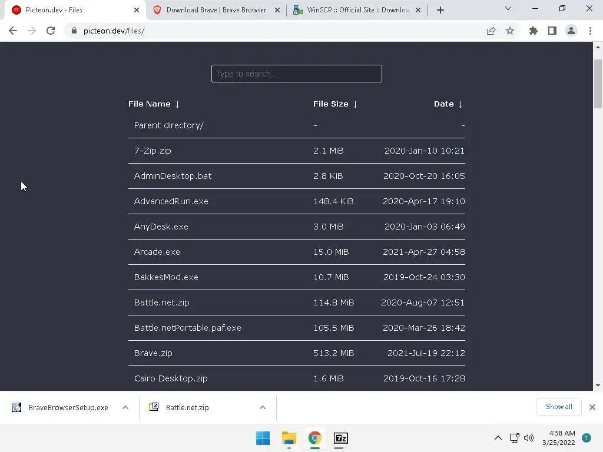Viewport: 603px width, 452px height.
Task: Bookmark this page with the star
Action: coord(510,31)
